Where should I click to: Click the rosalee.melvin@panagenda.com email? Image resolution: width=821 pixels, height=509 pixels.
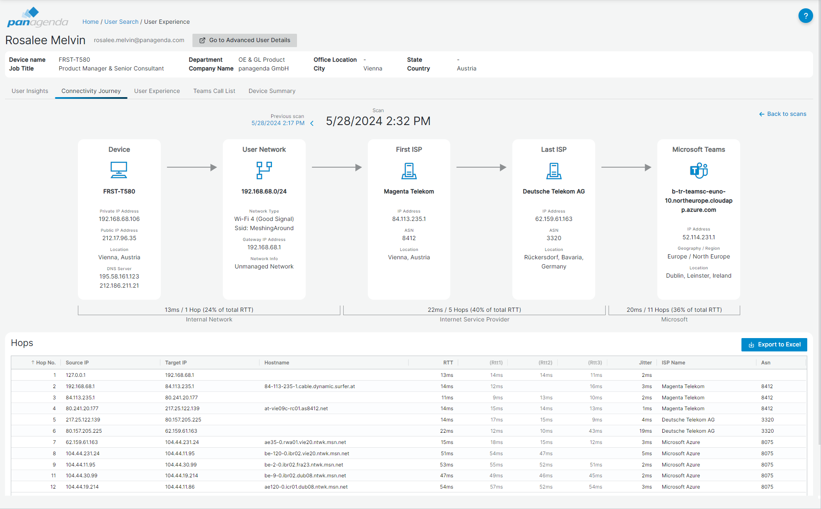(139, 40)
